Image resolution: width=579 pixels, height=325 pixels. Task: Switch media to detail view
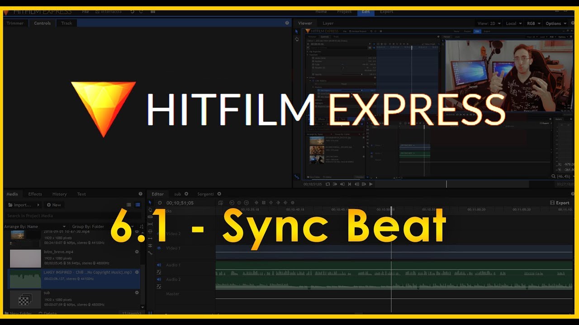point(138,205)
